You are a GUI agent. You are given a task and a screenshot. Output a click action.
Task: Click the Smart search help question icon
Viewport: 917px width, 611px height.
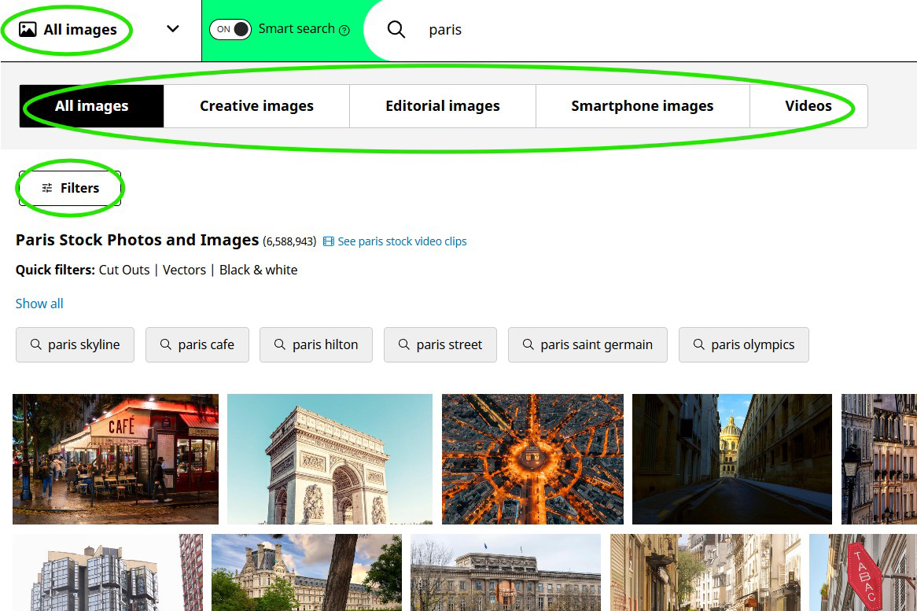pos(344,31)
